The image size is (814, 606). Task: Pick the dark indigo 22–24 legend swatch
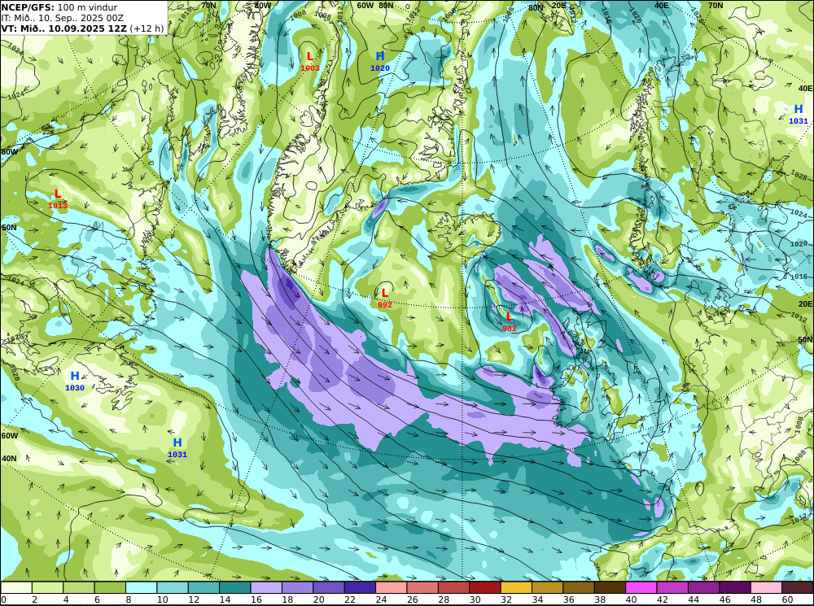[361, 587]
